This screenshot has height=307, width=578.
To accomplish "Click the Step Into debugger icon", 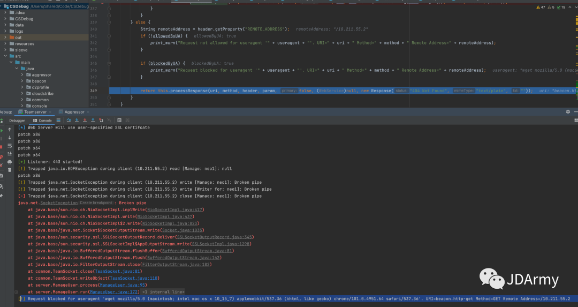I will [x=77, y=121].
